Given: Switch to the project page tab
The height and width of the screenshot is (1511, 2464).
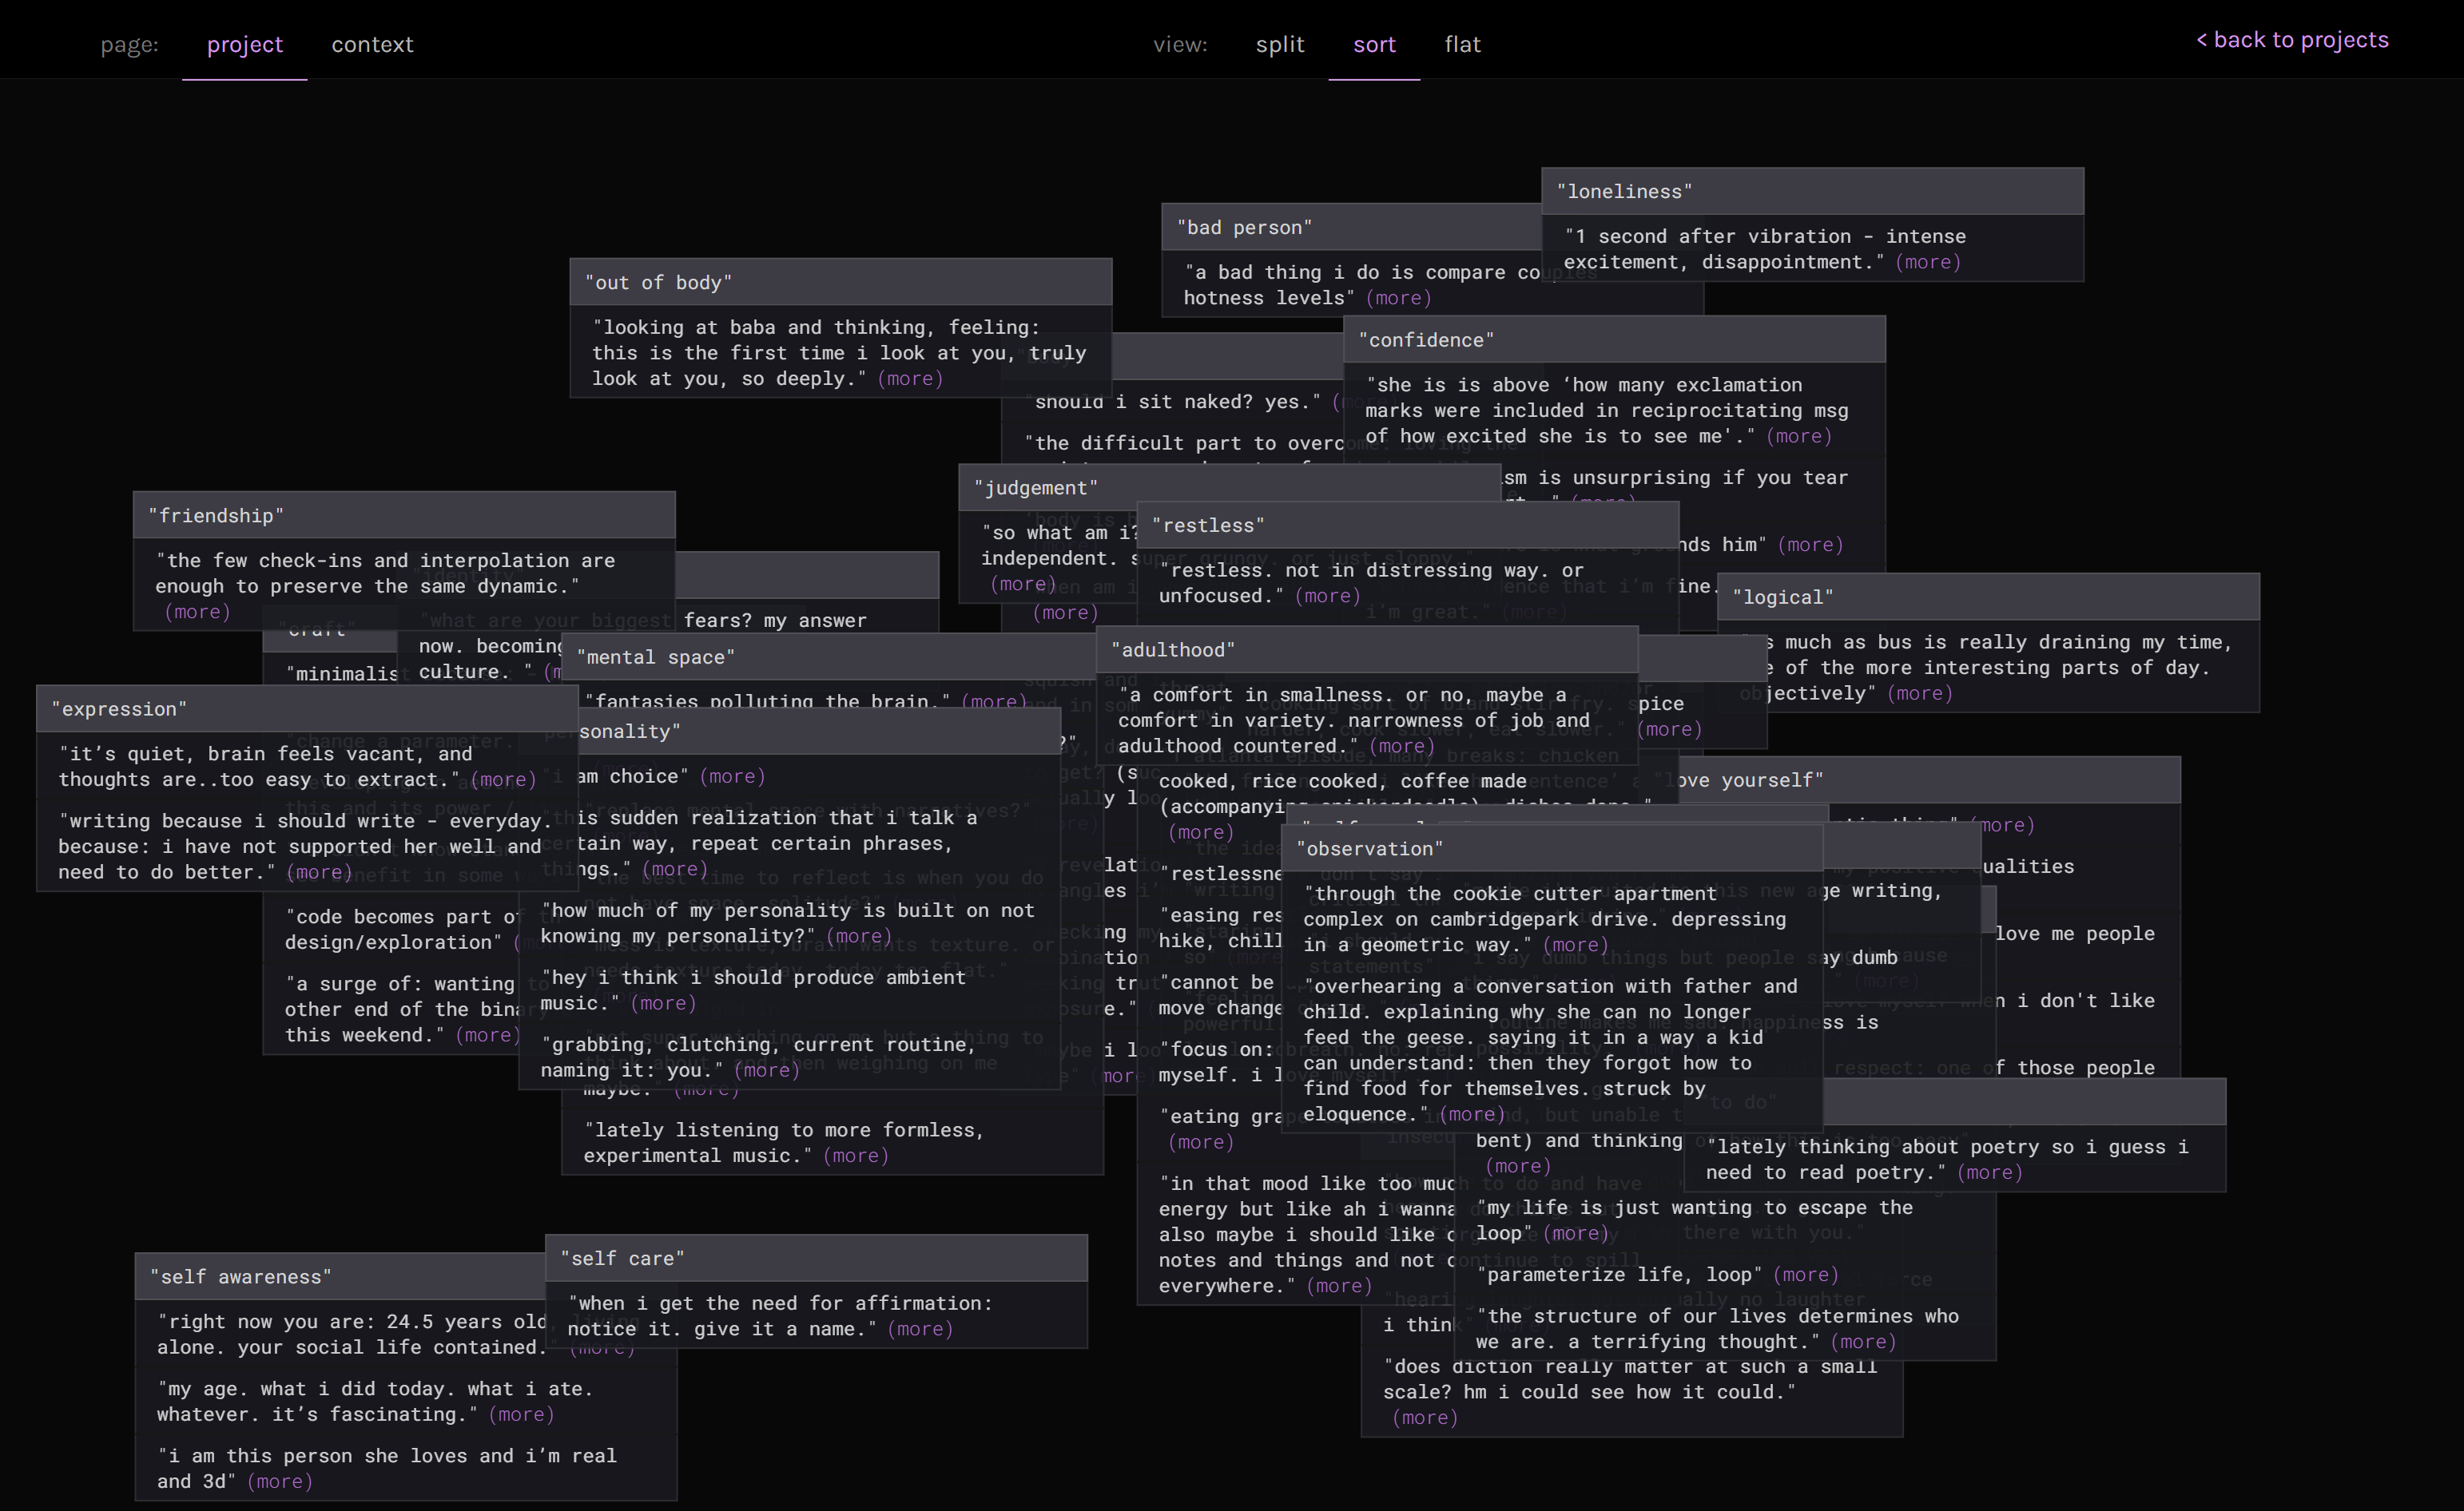Looking at the screenshot, I should click(x=244, y=44).
